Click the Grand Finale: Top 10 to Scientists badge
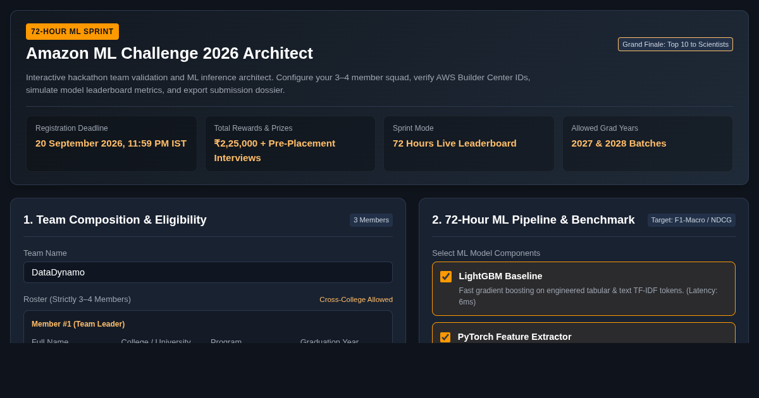759x398 pixels. (x=676, y=44)
